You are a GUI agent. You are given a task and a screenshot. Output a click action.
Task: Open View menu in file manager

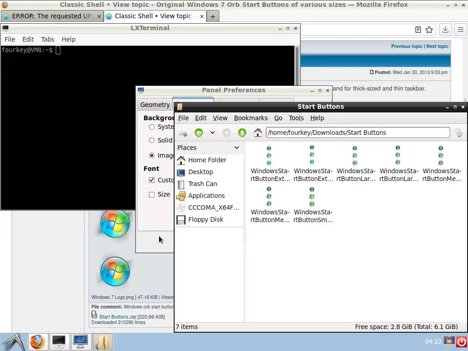[220, 118]
